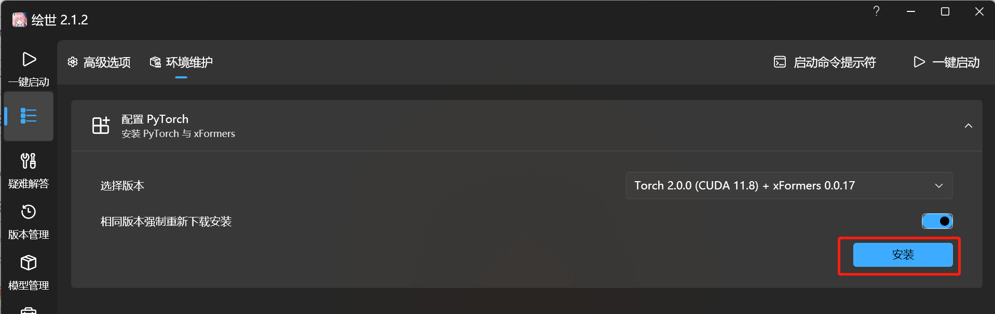This screenshot has height=314, width=995.
Task: Click the 一键启动 play icon in sidebar
Action: point(29,60)
